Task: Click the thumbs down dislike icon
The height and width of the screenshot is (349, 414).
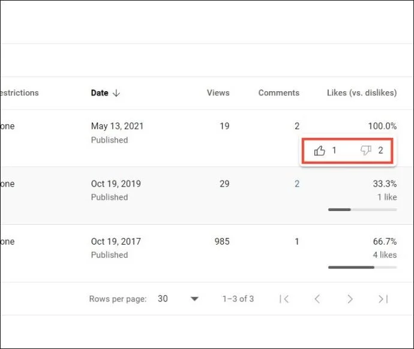Action: [366, 151]
